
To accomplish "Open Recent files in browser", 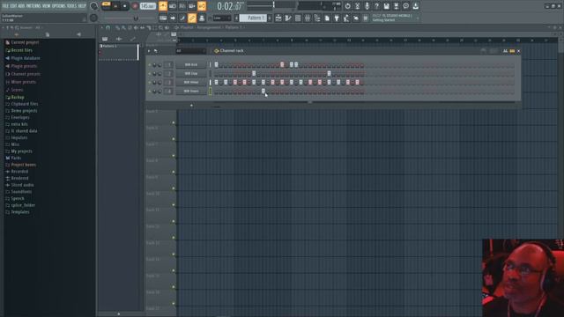I will [21, 50].
